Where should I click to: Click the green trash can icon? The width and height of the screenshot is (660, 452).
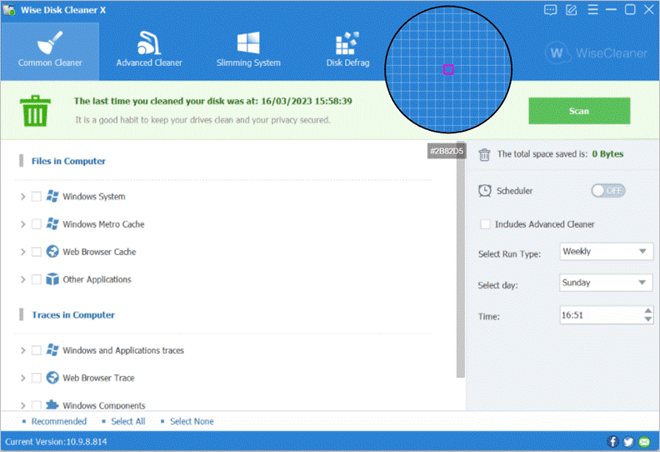(35, 111)
